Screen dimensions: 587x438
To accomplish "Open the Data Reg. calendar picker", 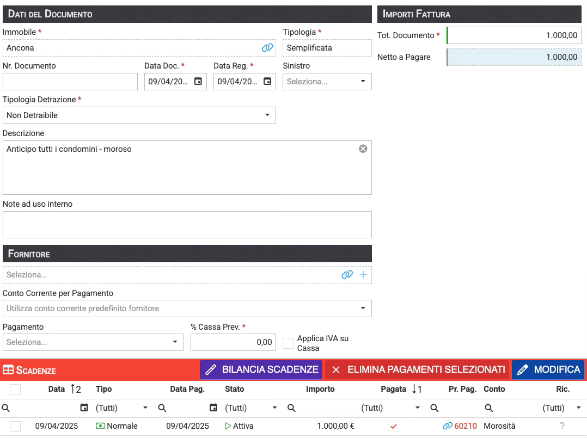I will pos(267,81).
